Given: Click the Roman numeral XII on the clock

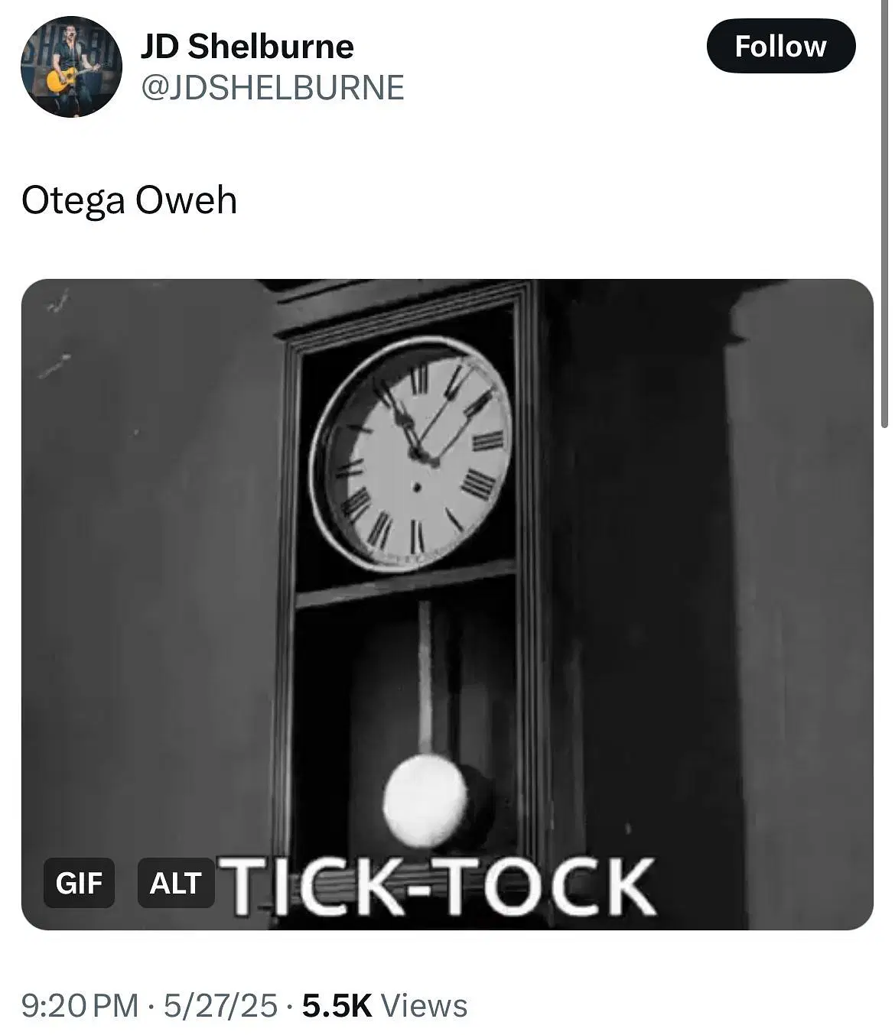Looking at the screenshot, I should click(418, 380).
